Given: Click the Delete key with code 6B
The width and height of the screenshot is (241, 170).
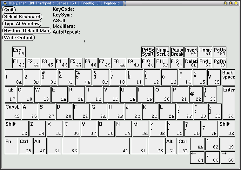Looking at the screenshot, I should click(191, 63).
